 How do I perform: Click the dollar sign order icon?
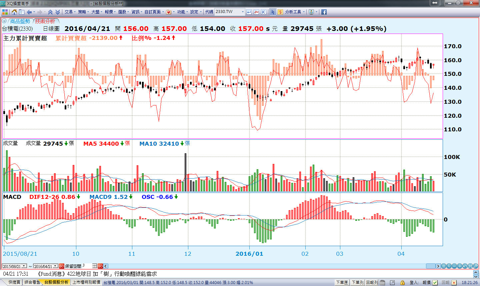pyautogui.click(x=280, y=12)
